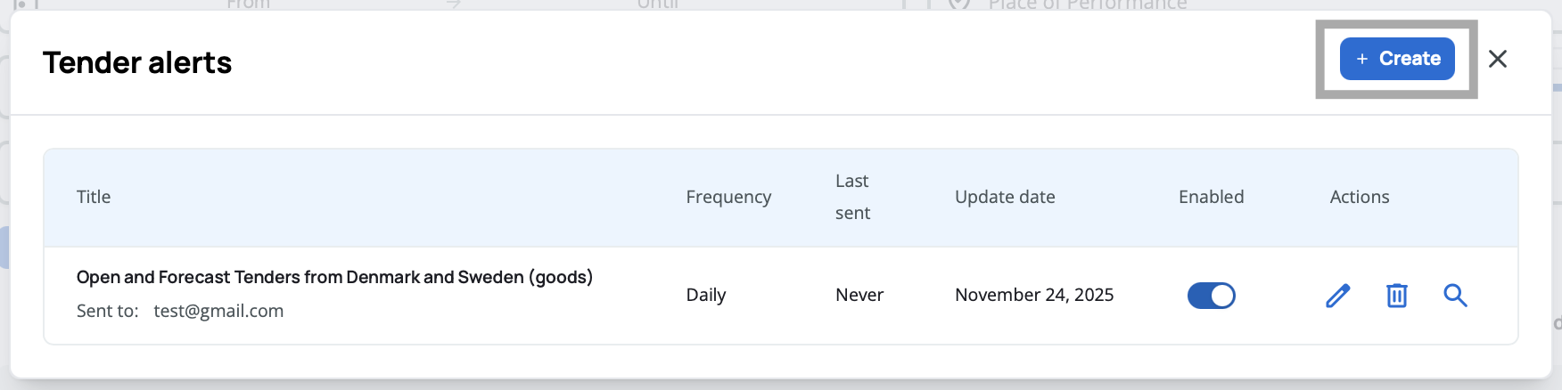Click the Place of Performance field behind dialog
Screen dimensions: 1562x390
[x=1087, y=4]
